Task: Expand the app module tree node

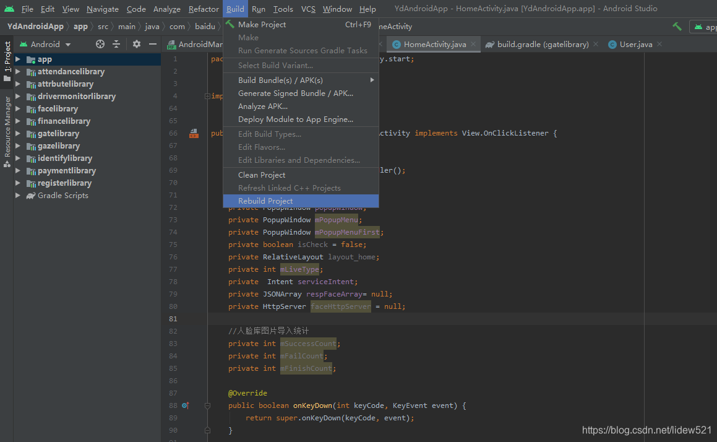Action: (18, 59)
